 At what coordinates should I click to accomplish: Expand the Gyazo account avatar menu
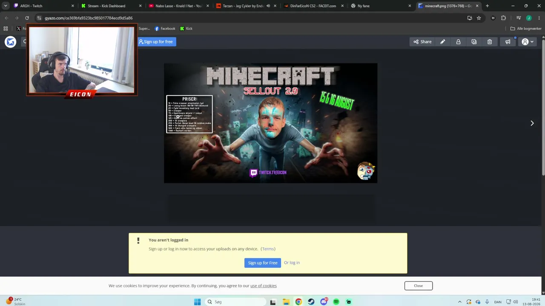528,42
